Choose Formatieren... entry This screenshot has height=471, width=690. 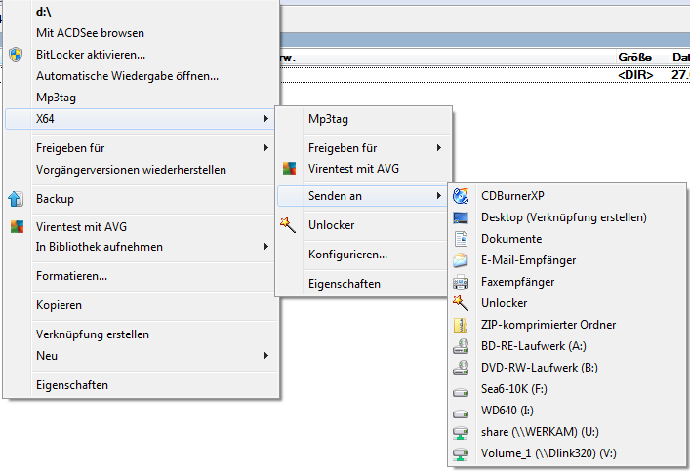click(x=71, y=276)
